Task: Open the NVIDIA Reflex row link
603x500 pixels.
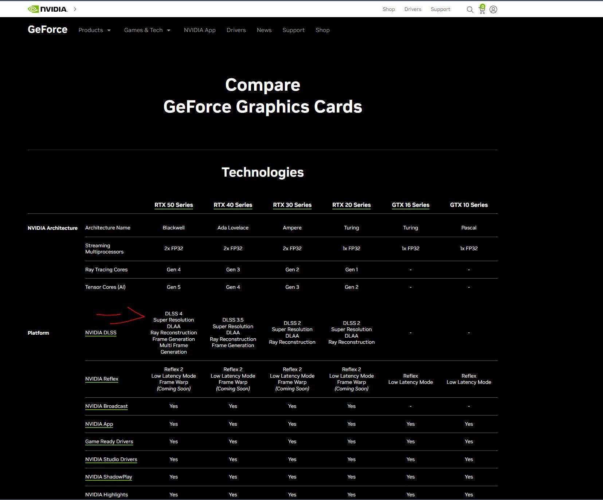Action: point(102,379)
